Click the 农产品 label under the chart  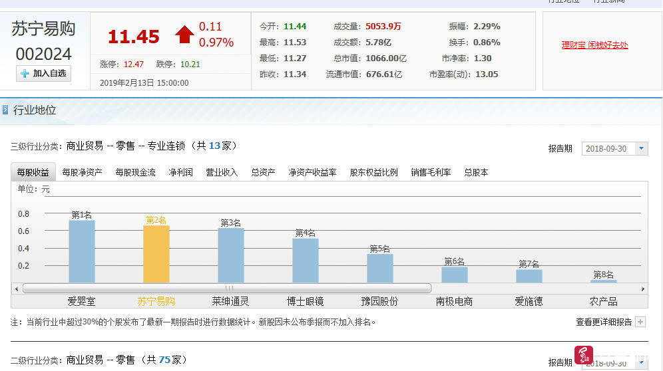[603, 302]
